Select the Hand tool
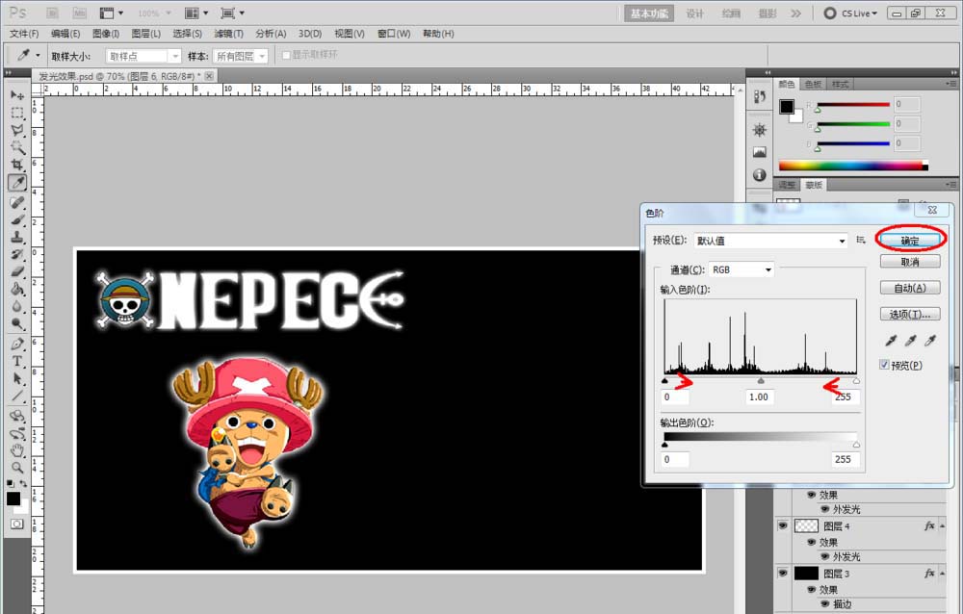963x614 pixels. (x=17, y=450)
